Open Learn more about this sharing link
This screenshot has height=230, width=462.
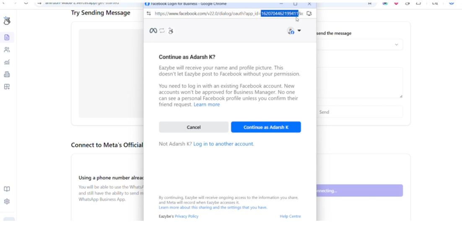(x=213, y=207)
